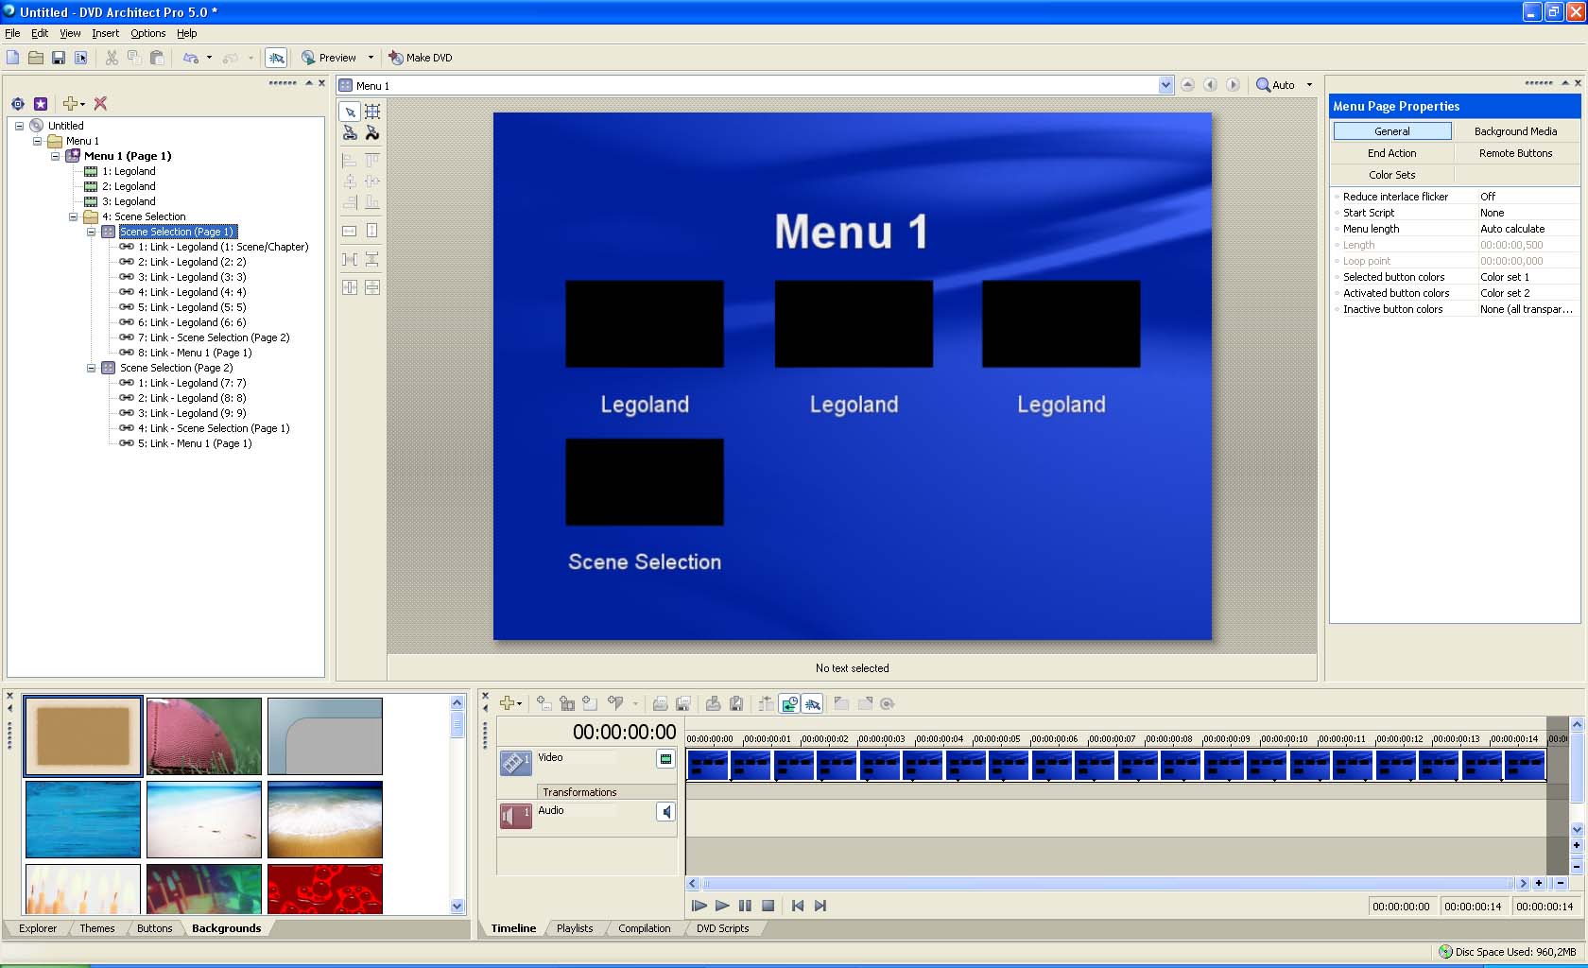Collapse the Untitled root tree node
The height and width of the screenshot is (968, 1588).
19,126
